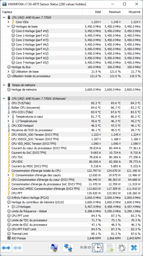This screenshot has width=143, height=256.
Task: Select the Core 0 Horloge (perf #4/) row
Action: (x=71, y=31)
